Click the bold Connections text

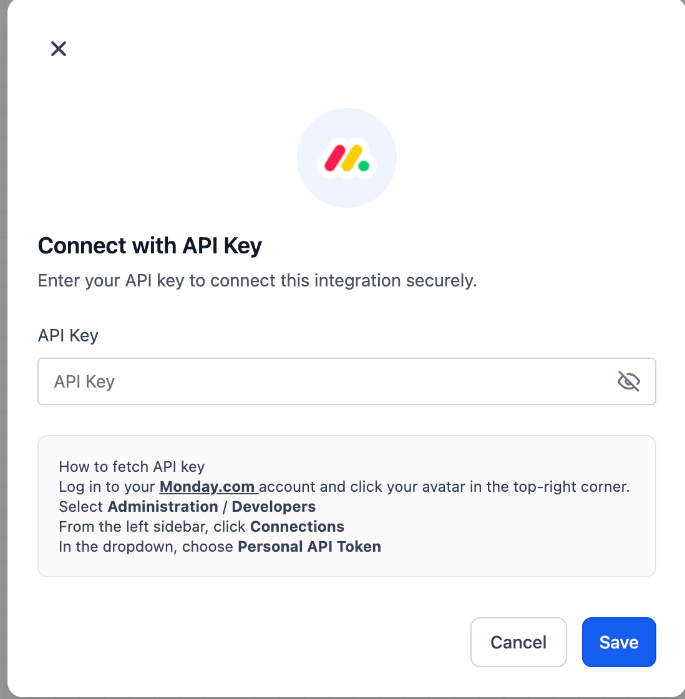pyautogui.click(x=298, y=527)
